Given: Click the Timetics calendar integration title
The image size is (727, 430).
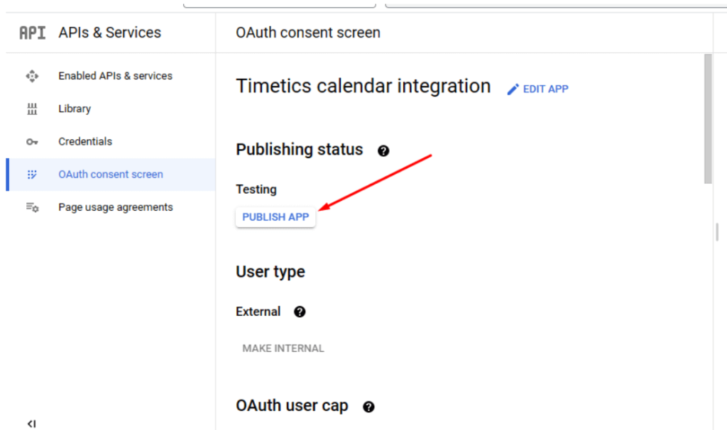Looking at the screenshot, I should click(363, 87).
